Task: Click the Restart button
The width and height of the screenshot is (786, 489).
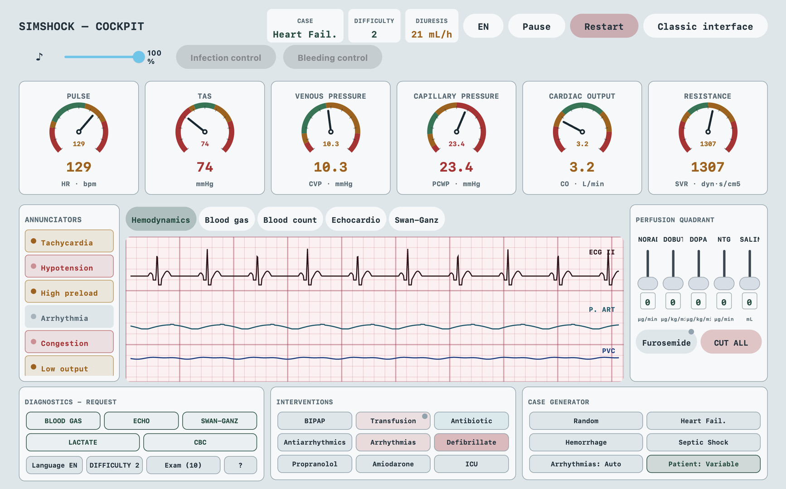Action: click(604, 26)
